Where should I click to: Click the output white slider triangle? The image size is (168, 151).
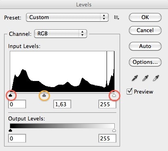tap(114, 130)
